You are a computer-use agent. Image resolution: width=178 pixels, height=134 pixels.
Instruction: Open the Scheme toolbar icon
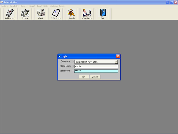click(x=25, y=14)
